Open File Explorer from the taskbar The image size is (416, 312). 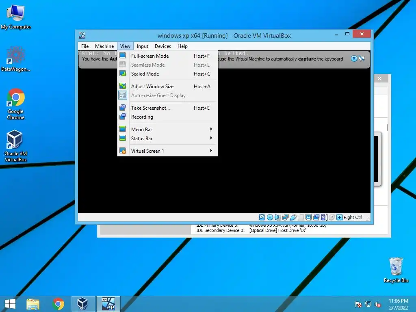pyautogui.click(x=33, y=304)
